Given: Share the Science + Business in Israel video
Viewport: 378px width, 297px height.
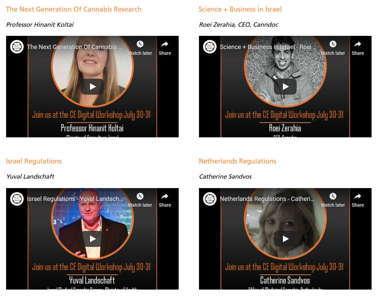Looking at the screenshot, I should (x=358, y=48).
